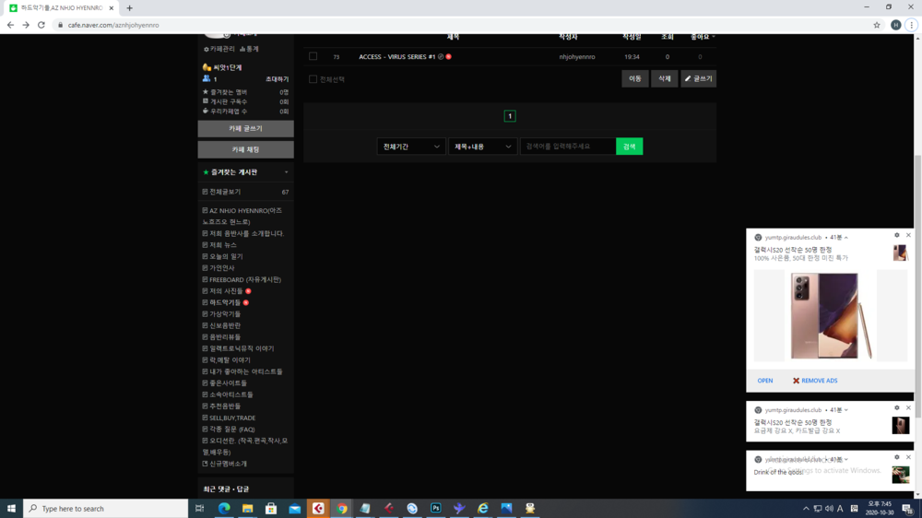Open a new Chrome tab with plus icon
The width and height of the screenshot is (922, 518).
pos(129,8)
